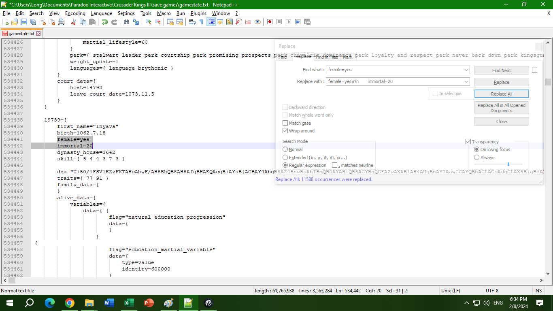Click the Undo toolbar icon

coord(105,22)
